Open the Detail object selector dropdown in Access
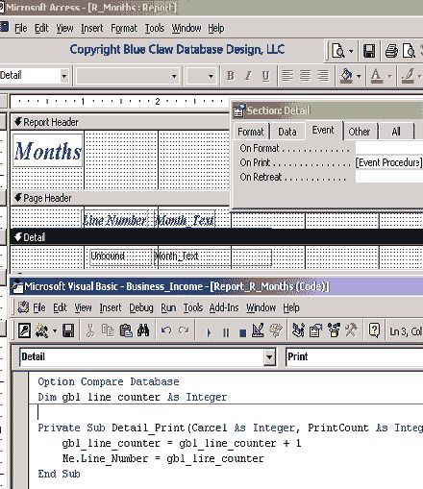Screen dimensions: 423x489 click(x=64, y=76)
